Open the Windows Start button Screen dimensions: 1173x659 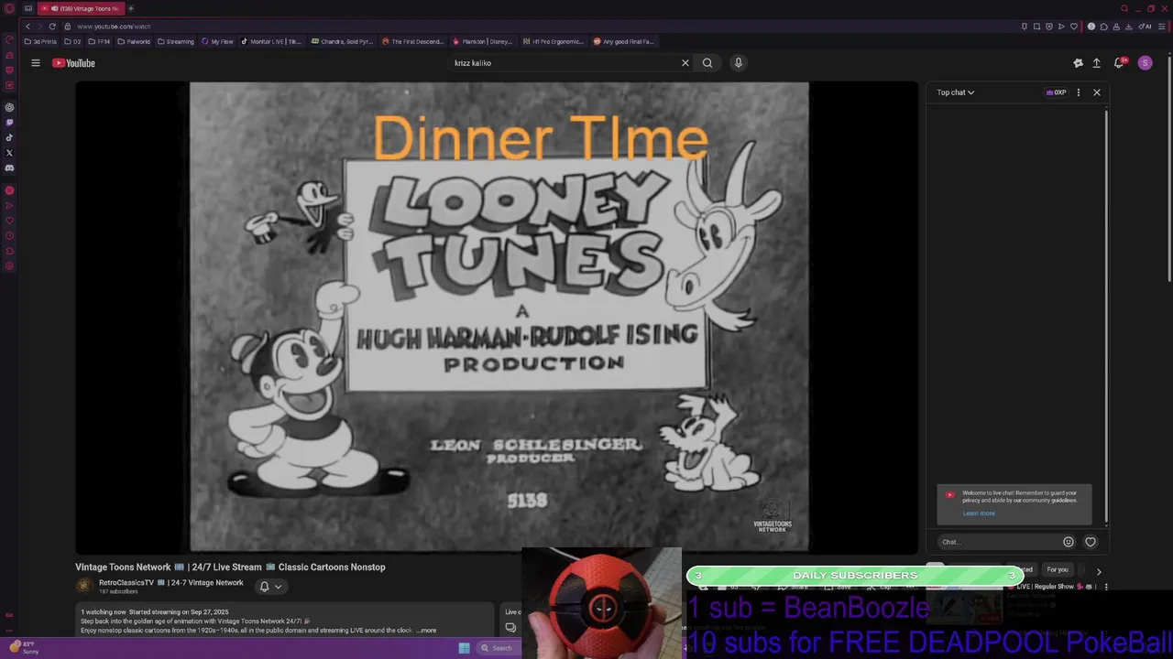point(464,648)
